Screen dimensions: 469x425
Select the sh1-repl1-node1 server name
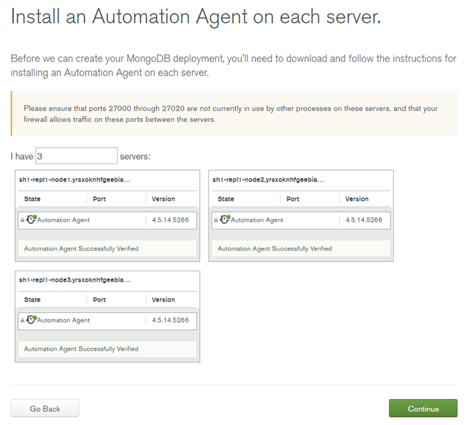(x=74, y=180)
